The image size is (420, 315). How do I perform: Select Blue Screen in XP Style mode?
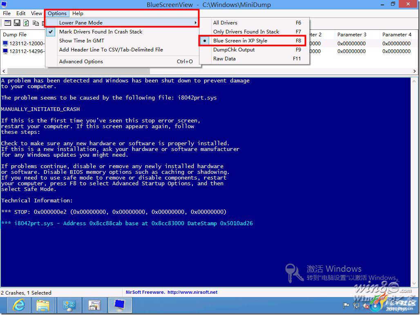click(x=255, y=41)
